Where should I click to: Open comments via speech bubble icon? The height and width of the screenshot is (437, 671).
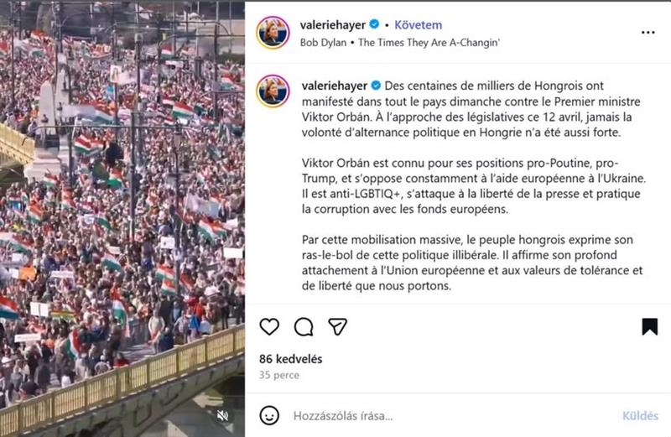304,327
